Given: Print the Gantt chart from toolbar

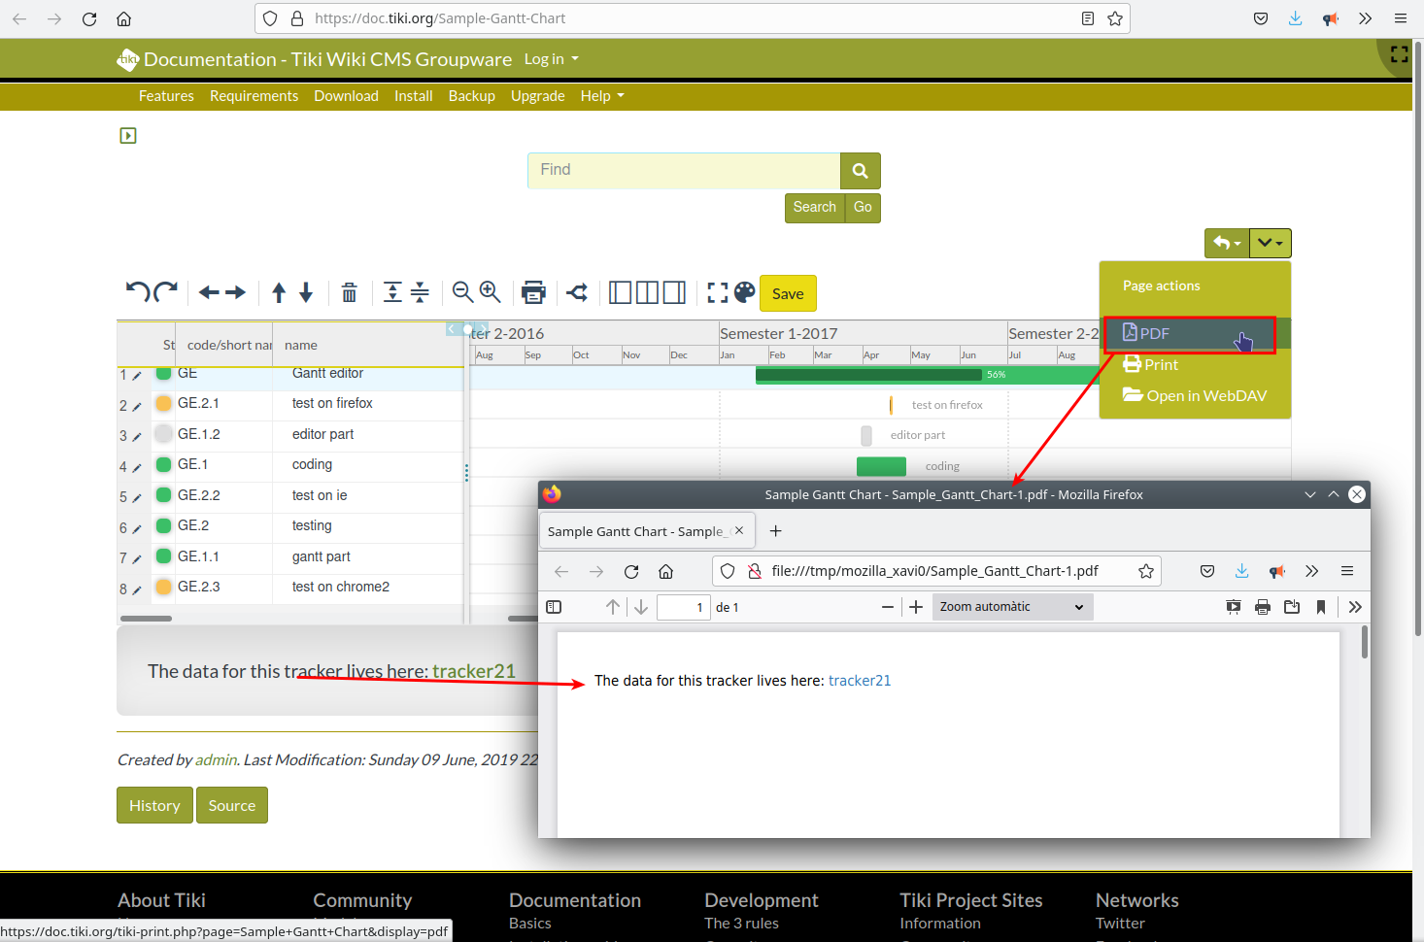Looking at the screenshot, I should coord(533,292).
